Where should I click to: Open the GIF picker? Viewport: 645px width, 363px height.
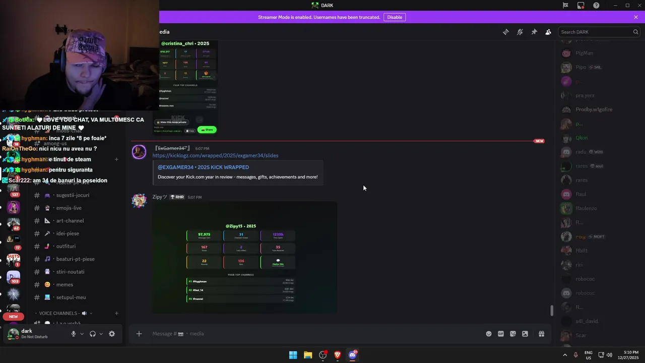click(x=501, y=333)
